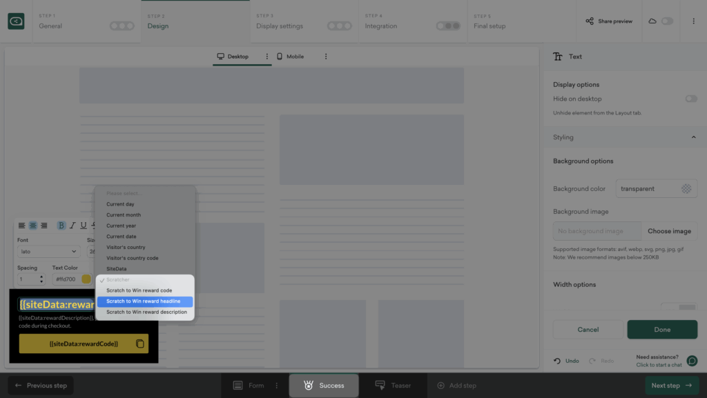The height and width of the screenshot is (398, 707).
Task: Toggle the Integration step switch
Action: pos(448,26)
